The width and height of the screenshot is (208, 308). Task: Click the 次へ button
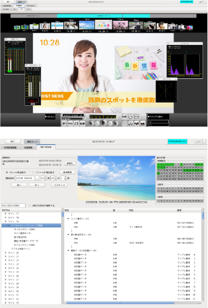(37, 185)
